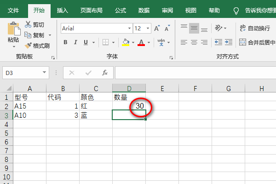This screenshot has height=184, width=276.
Task: Open the 文件 File tab
Action: 13,11
